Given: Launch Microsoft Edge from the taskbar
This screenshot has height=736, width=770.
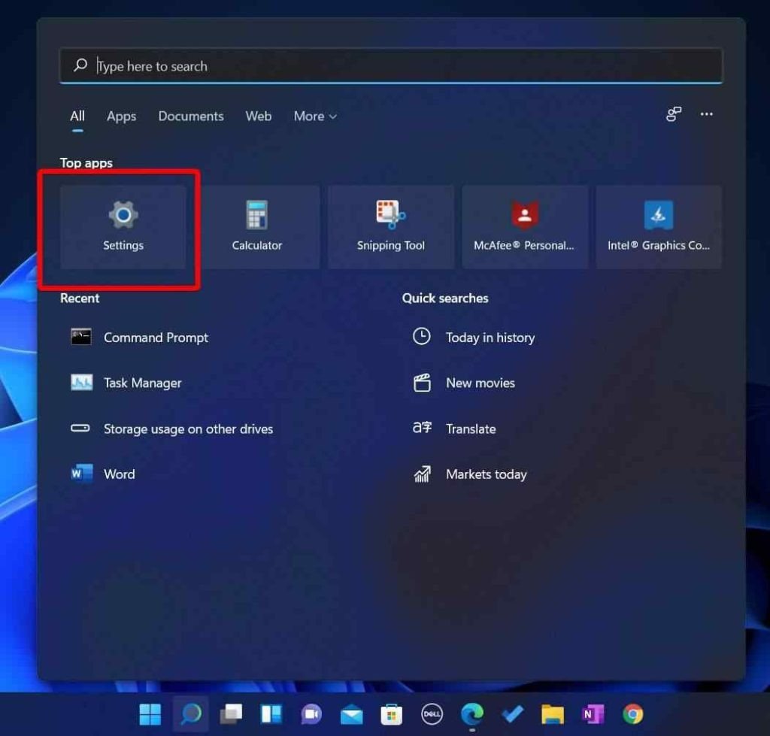Looking at the screenshot, I should (x=472, y=714).
